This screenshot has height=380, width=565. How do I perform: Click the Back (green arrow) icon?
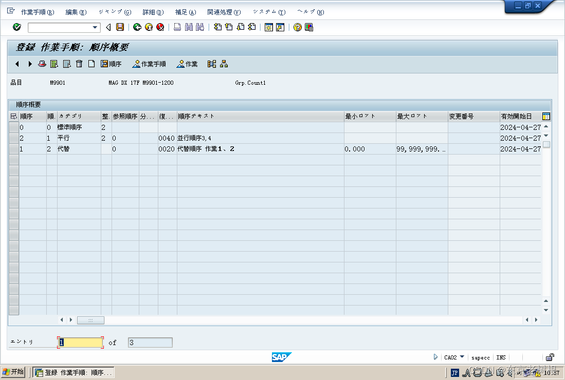click(x=138, y=27)
